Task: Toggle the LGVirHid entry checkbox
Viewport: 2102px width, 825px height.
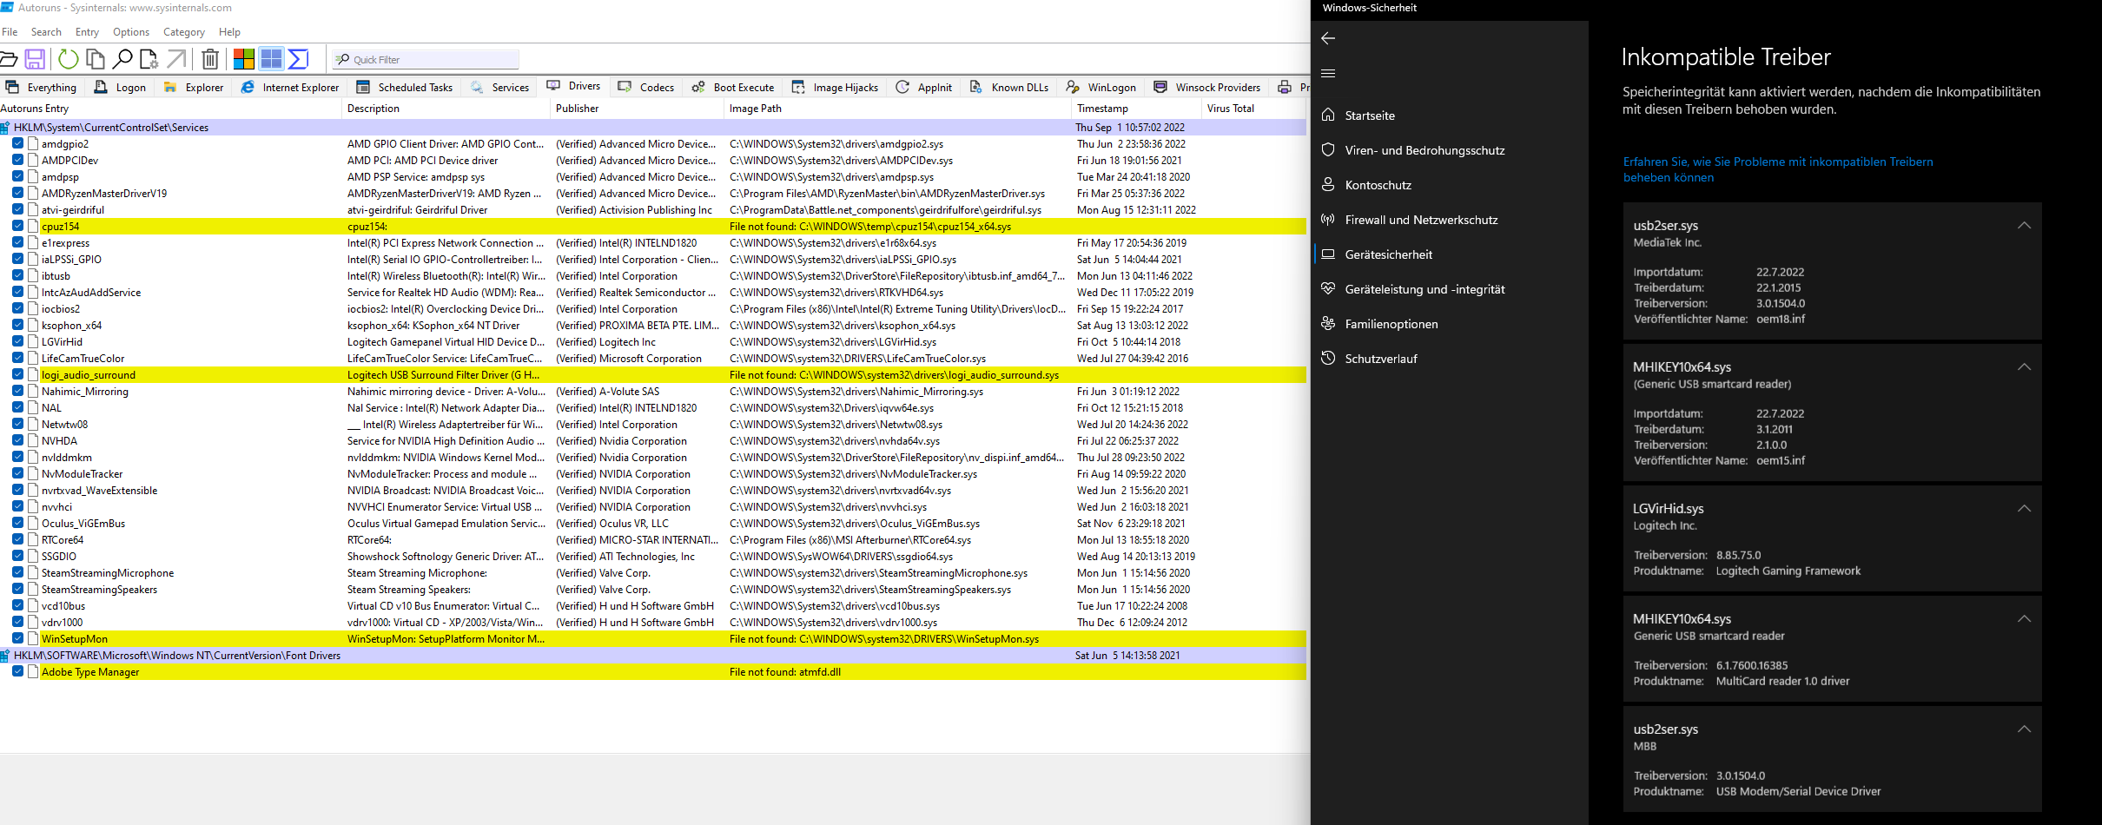Action: pyautogui.click(x=17, y=341)
